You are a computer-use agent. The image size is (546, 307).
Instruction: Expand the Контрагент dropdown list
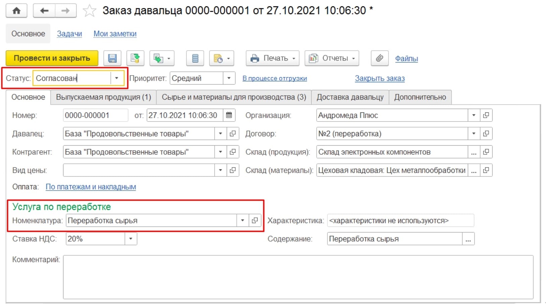[x=221, y=152]
